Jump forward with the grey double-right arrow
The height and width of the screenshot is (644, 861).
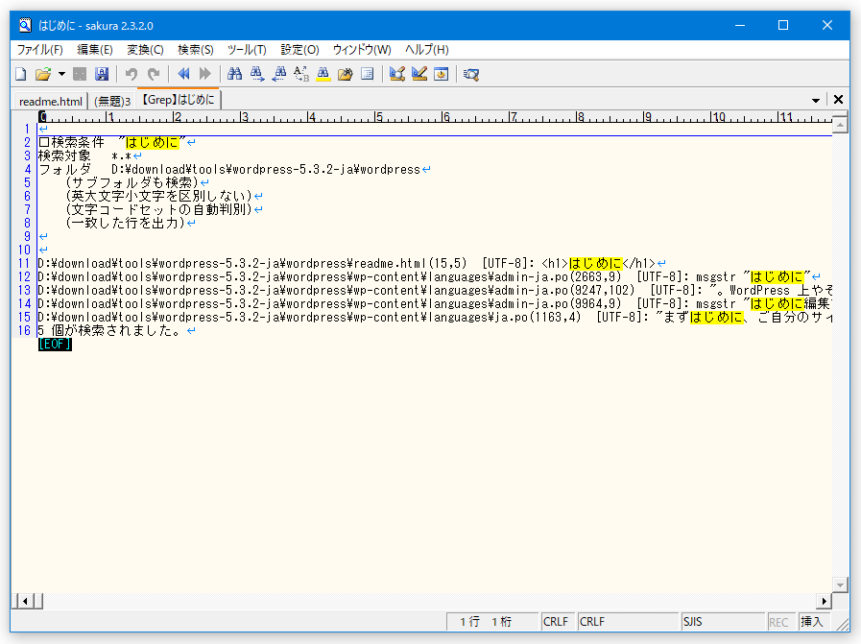[x=204, y=74]
